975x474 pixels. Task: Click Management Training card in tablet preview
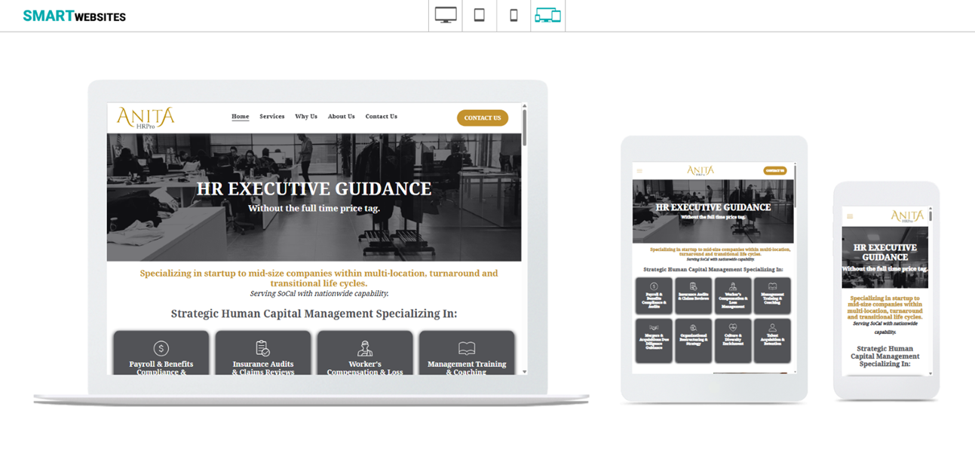tap(772, 295)
